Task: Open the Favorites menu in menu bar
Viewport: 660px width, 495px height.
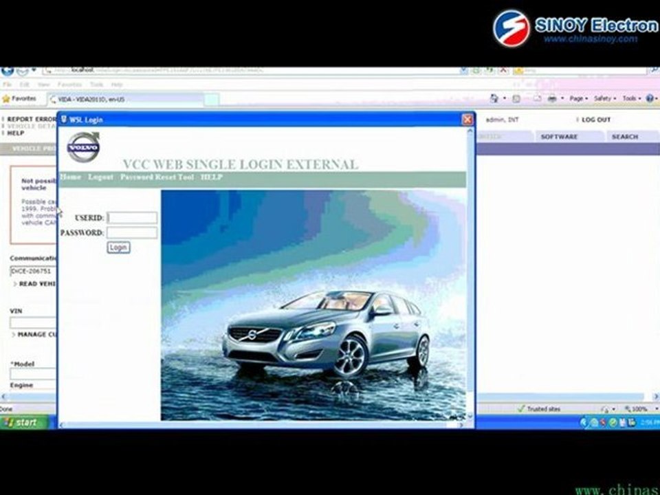Action: point(69,85)
